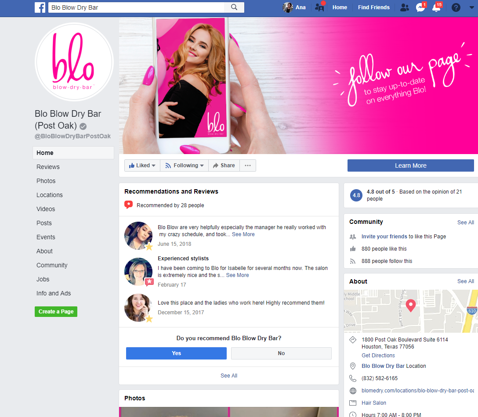Expand See More on Experienced stylists review
Viewport: 478px width, 417px height.
coord(238,275)
